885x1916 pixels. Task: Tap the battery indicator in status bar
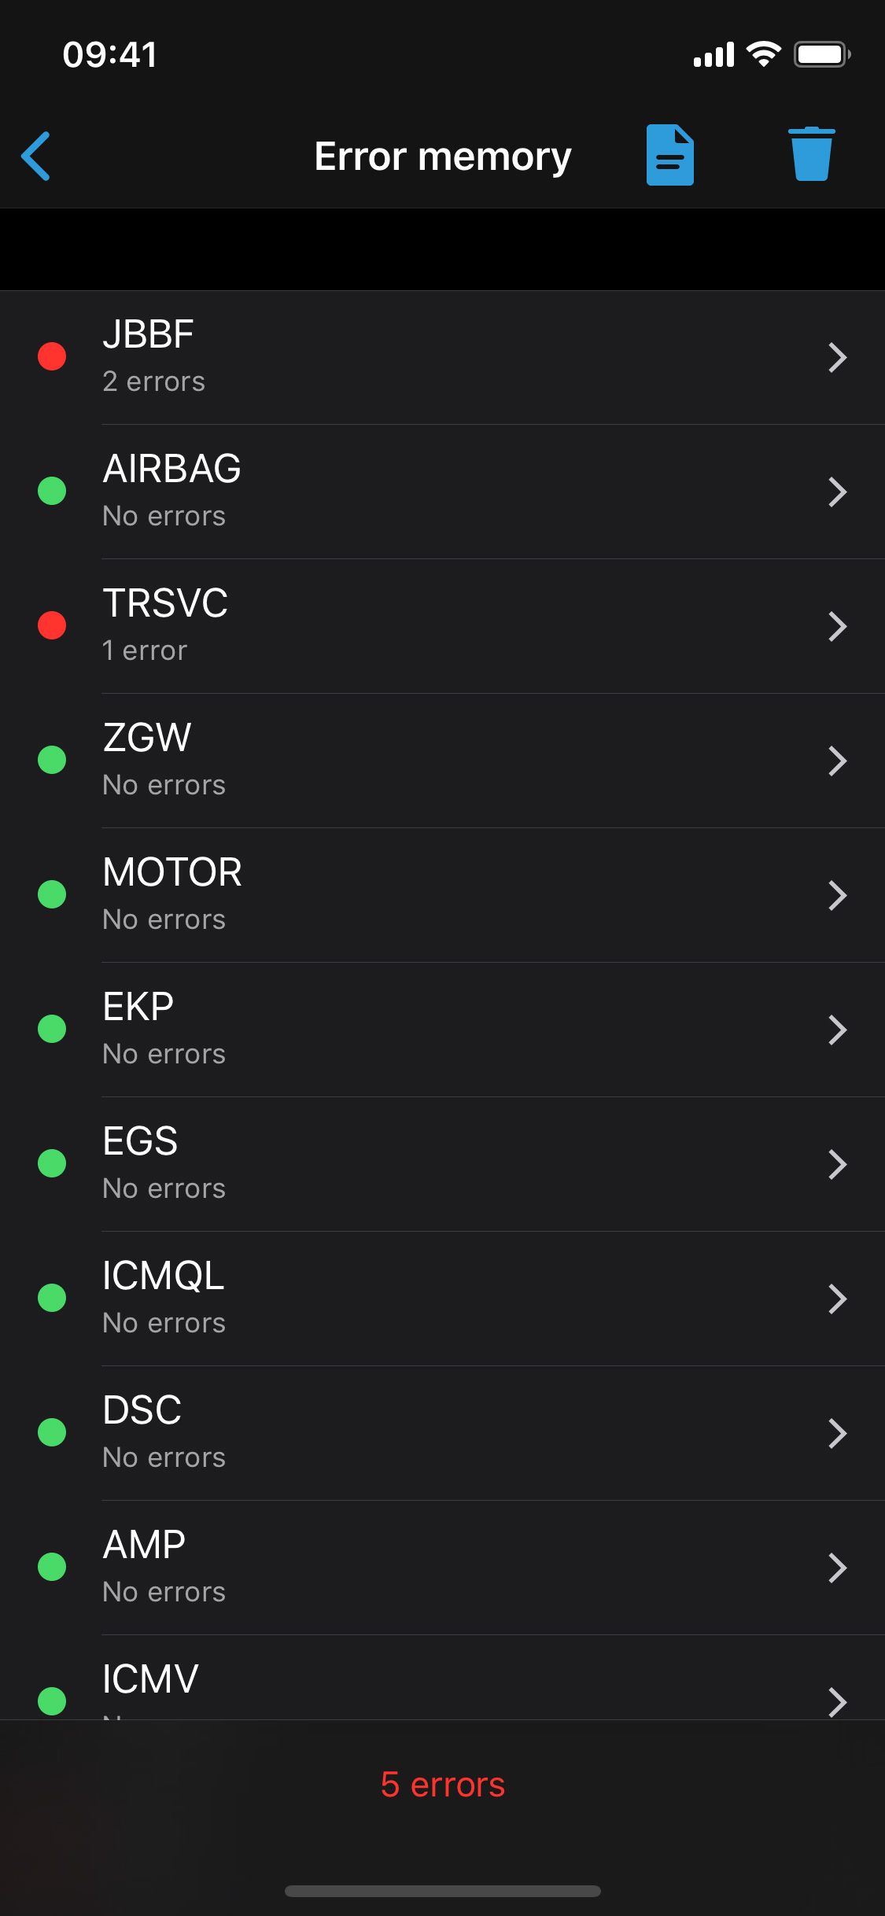coord(821,54)
